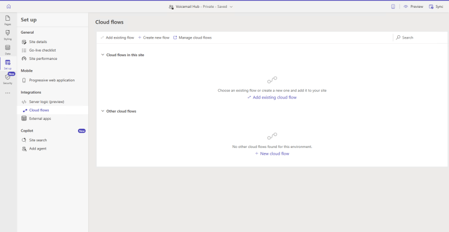
Task: Collapse the 'Cloud flows in this site' section
Action: (103, 55)
